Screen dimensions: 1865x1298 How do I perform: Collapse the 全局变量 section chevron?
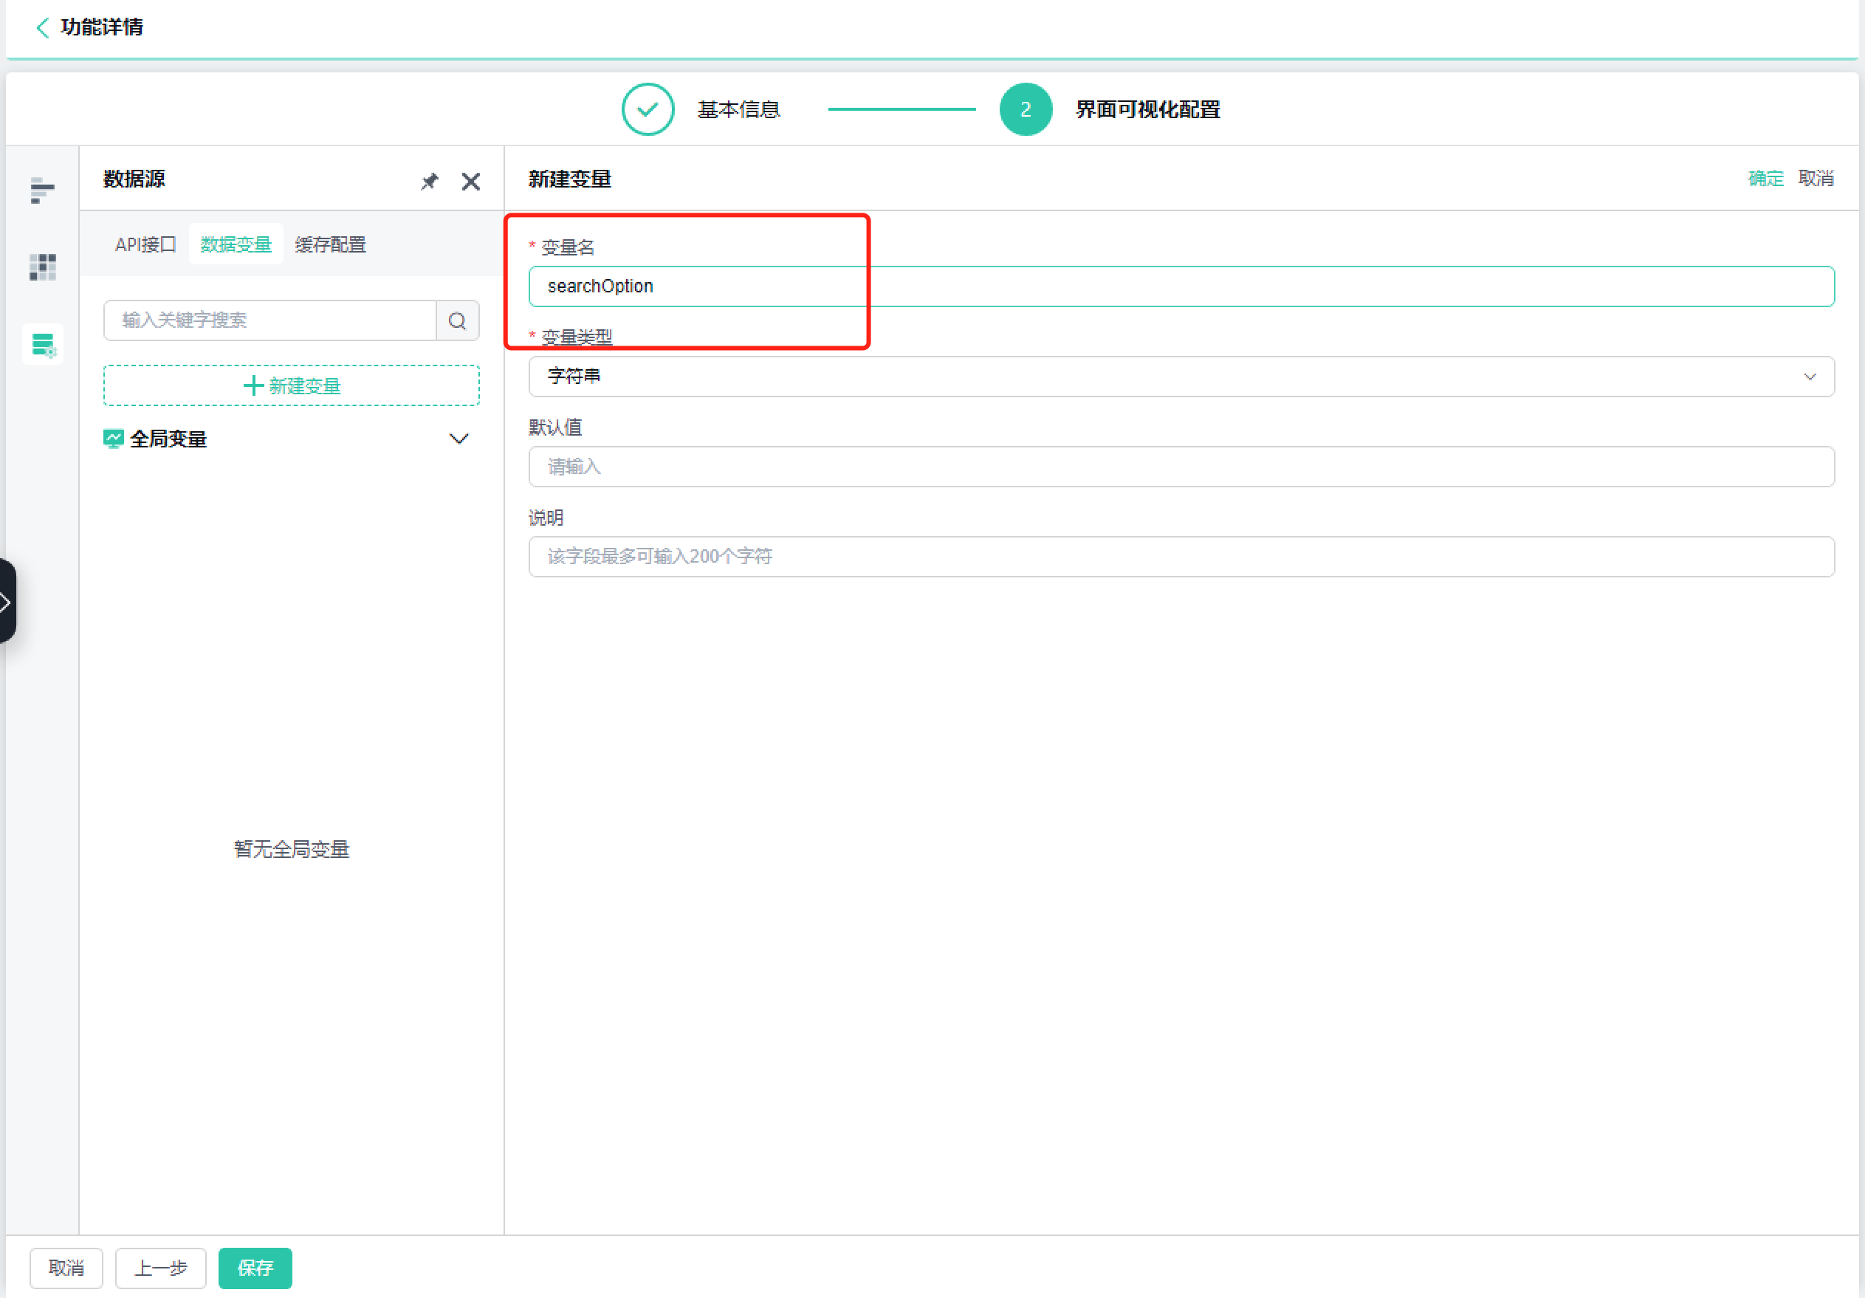click(x=459, y=439)
